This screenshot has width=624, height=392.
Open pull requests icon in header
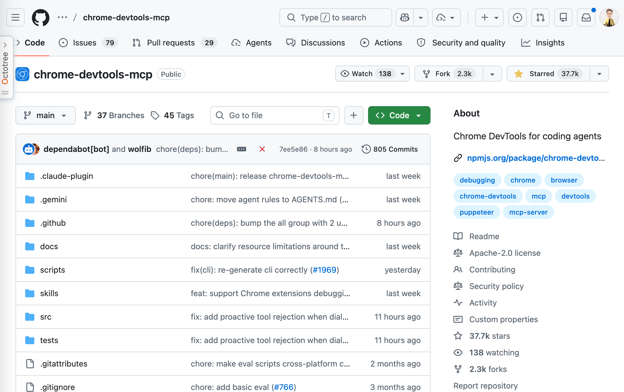coord(540,17)
